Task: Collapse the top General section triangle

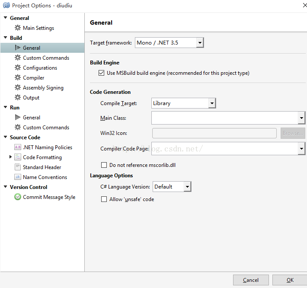Action: pyautogui.click(x=6, y=18)
